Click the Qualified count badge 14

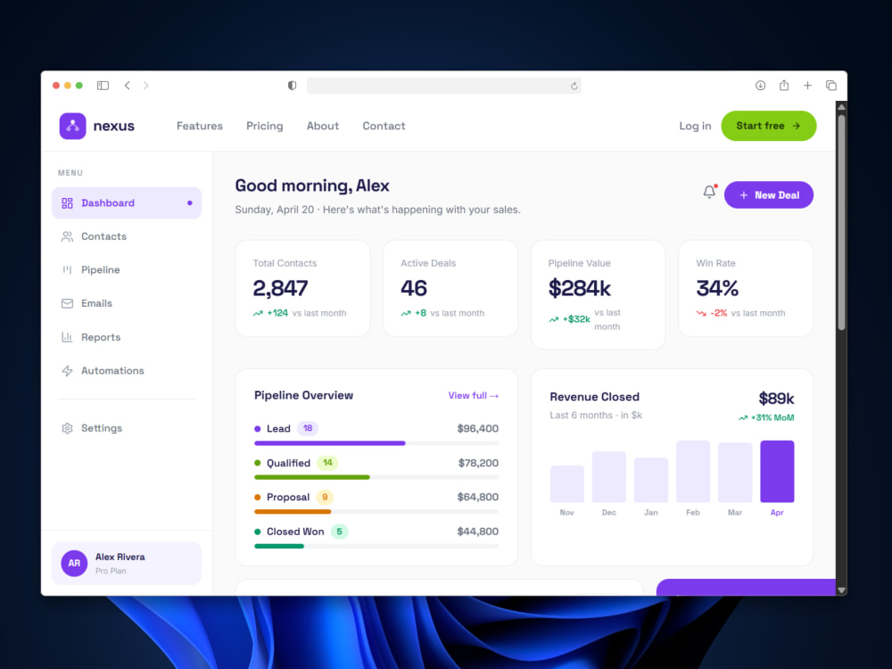point(327,463)
